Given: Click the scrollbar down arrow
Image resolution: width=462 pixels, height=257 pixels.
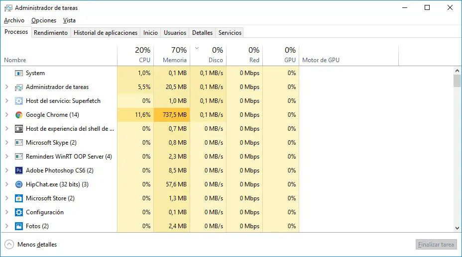Looking at the screenshot, I should 458,228.
